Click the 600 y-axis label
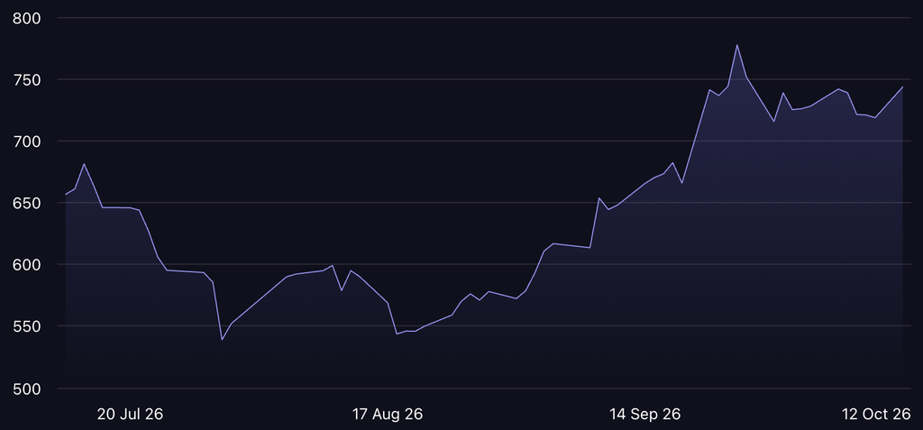The width and height of the screenshot is (923, 430). pos(26,264)
